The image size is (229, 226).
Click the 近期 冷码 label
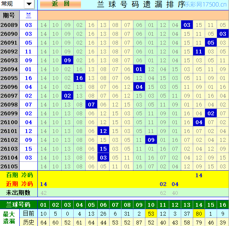[20, 184]
